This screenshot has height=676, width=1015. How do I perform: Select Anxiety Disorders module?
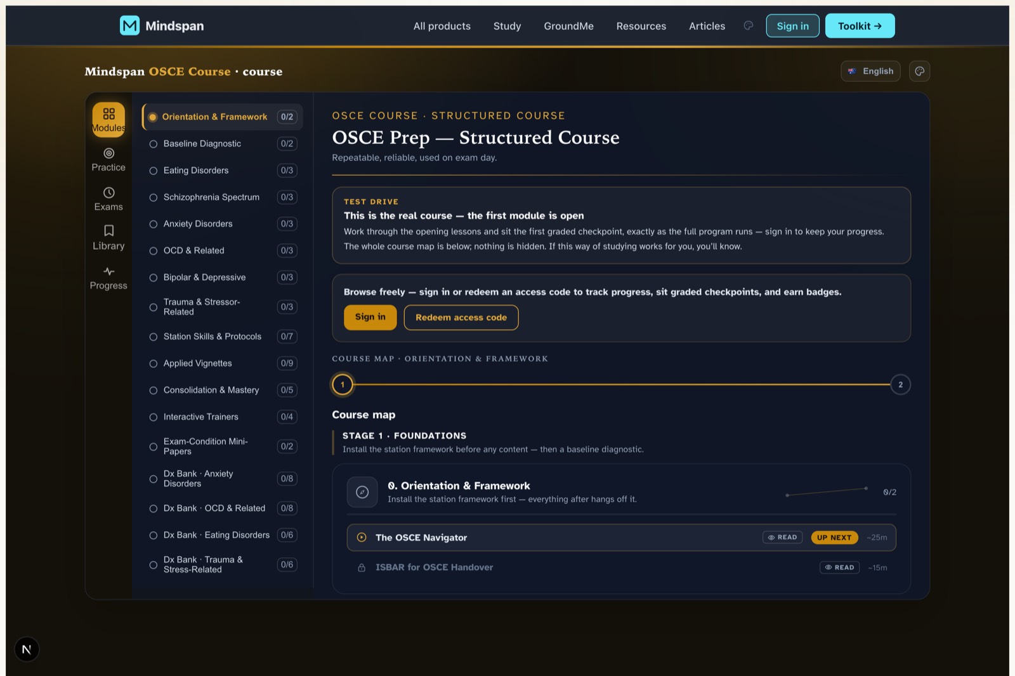(222, 224)
